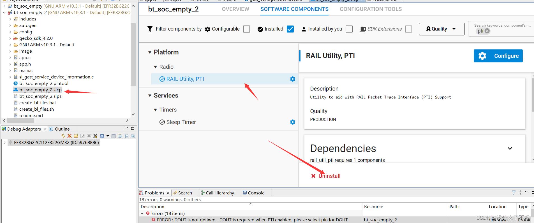Viewport: 534px width, 223px height.
Task: Click the new folder icon in Debug Adapters toolbar
Action: 76,136
